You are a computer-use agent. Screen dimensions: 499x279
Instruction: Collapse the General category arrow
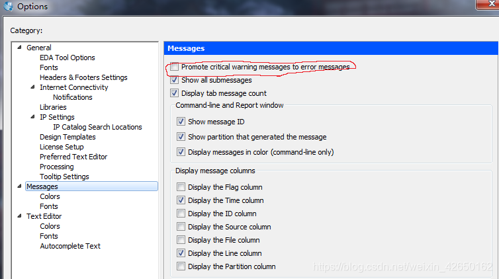point(19,48)
